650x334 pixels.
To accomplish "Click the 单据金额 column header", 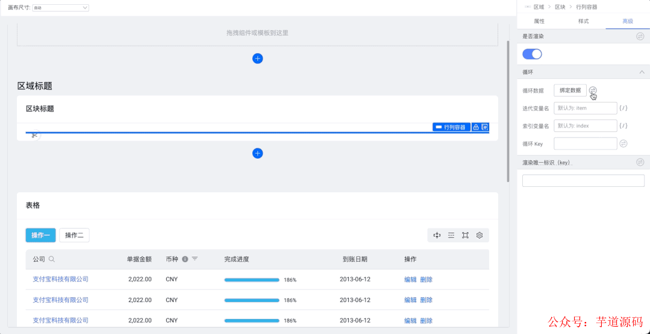I will click(139, 259).
